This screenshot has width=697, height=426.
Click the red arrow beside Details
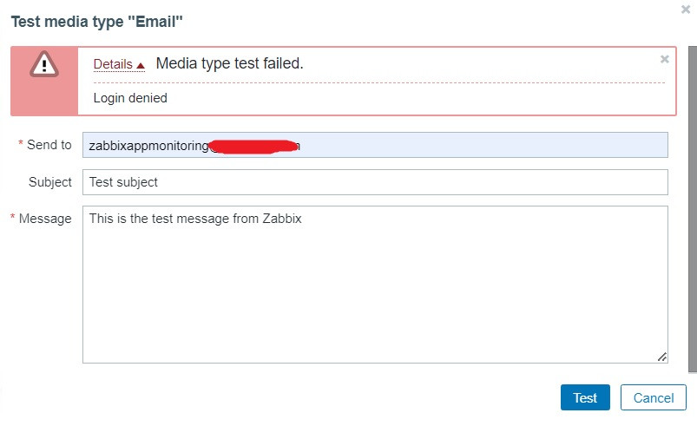pos(141,65)
